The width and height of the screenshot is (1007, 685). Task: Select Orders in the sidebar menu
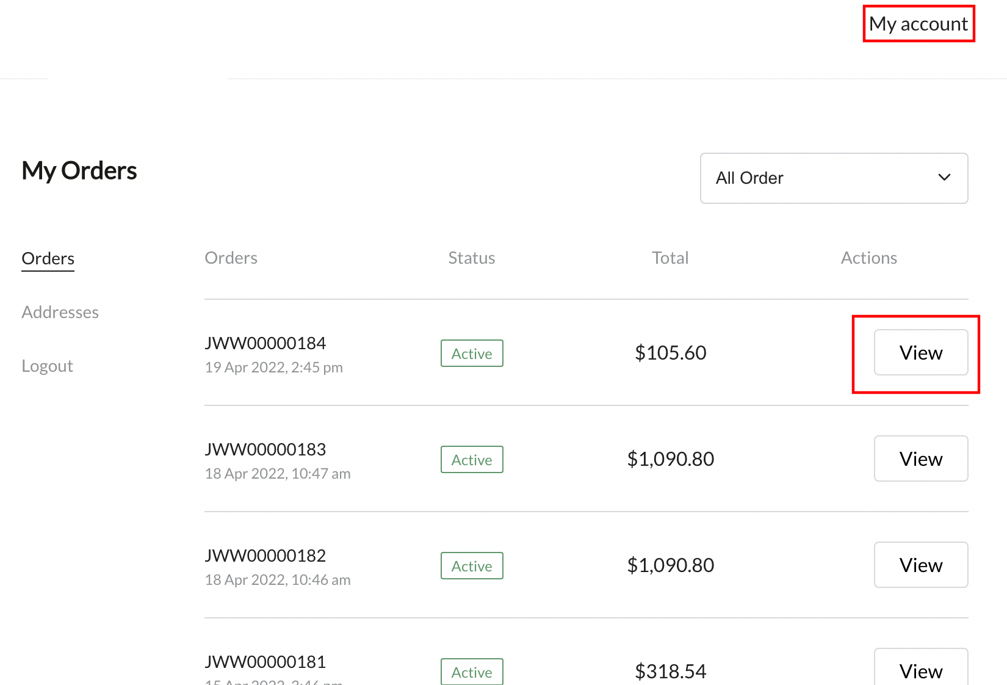point(48,258)
